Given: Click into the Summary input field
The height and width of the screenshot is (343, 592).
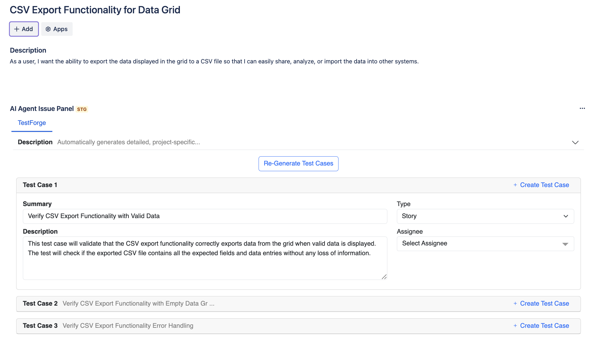Looking at the screenshot, I should [205, 216].
